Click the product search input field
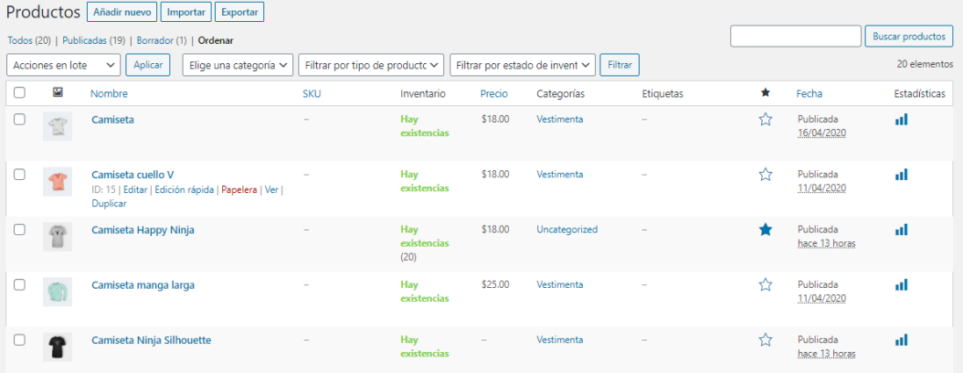 pyautogui.click(x=795, y=37)
